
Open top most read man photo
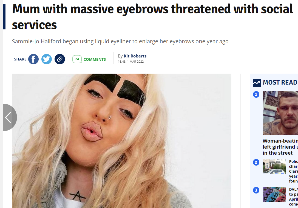[x=280, y=113]
